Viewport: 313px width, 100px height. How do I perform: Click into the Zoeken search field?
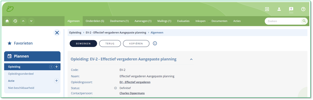[283, 21]
